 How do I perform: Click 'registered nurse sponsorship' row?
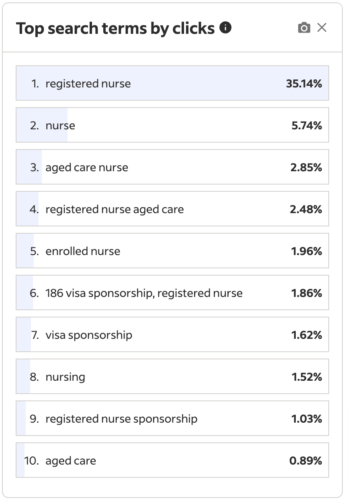172,419
